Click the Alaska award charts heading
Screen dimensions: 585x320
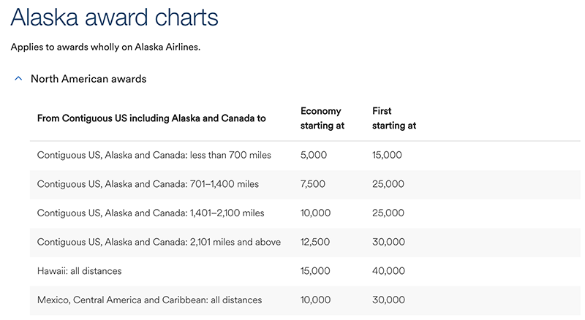(x=115, y=18)
